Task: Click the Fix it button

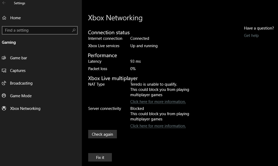Action: pyautogui.click(x=100, y=157)
